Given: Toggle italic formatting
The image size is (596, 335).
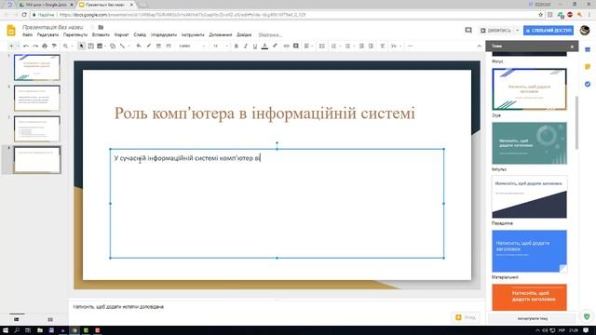Looking at the screenshot, I should (x=246, y=46).
